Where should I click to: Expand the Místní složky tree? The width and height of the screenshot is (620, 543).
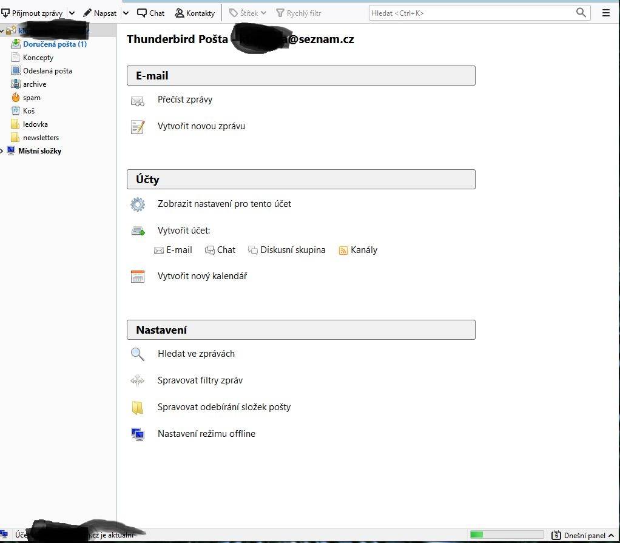tap(2, 151)
